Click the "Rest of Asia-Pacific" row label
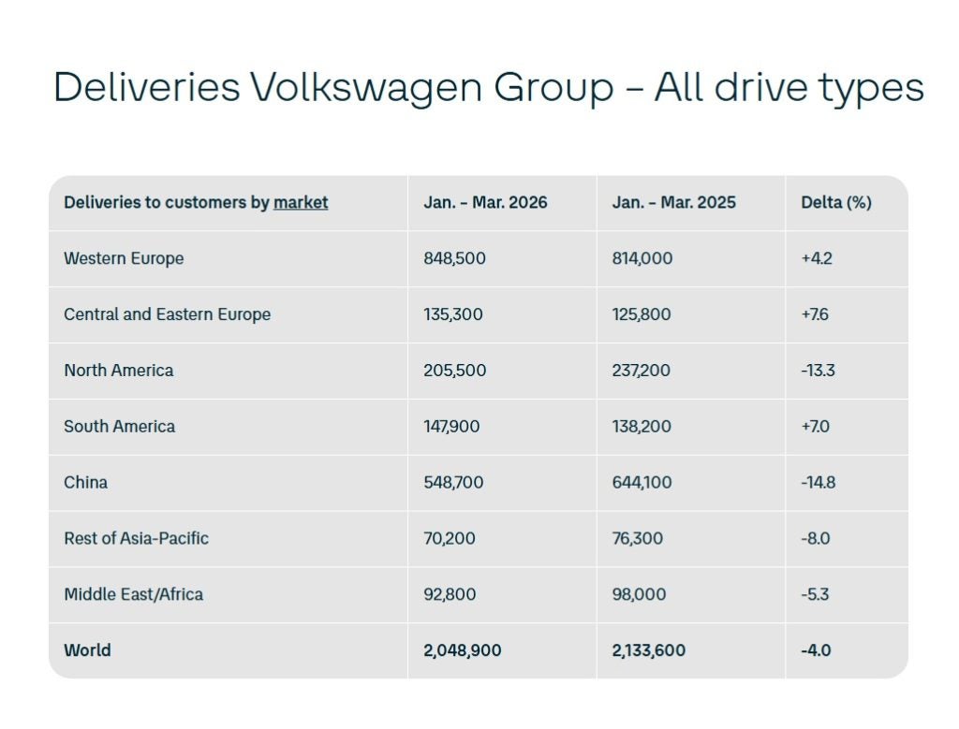Image resolution: width=959 pixels, height=729 pixels. 136,539
